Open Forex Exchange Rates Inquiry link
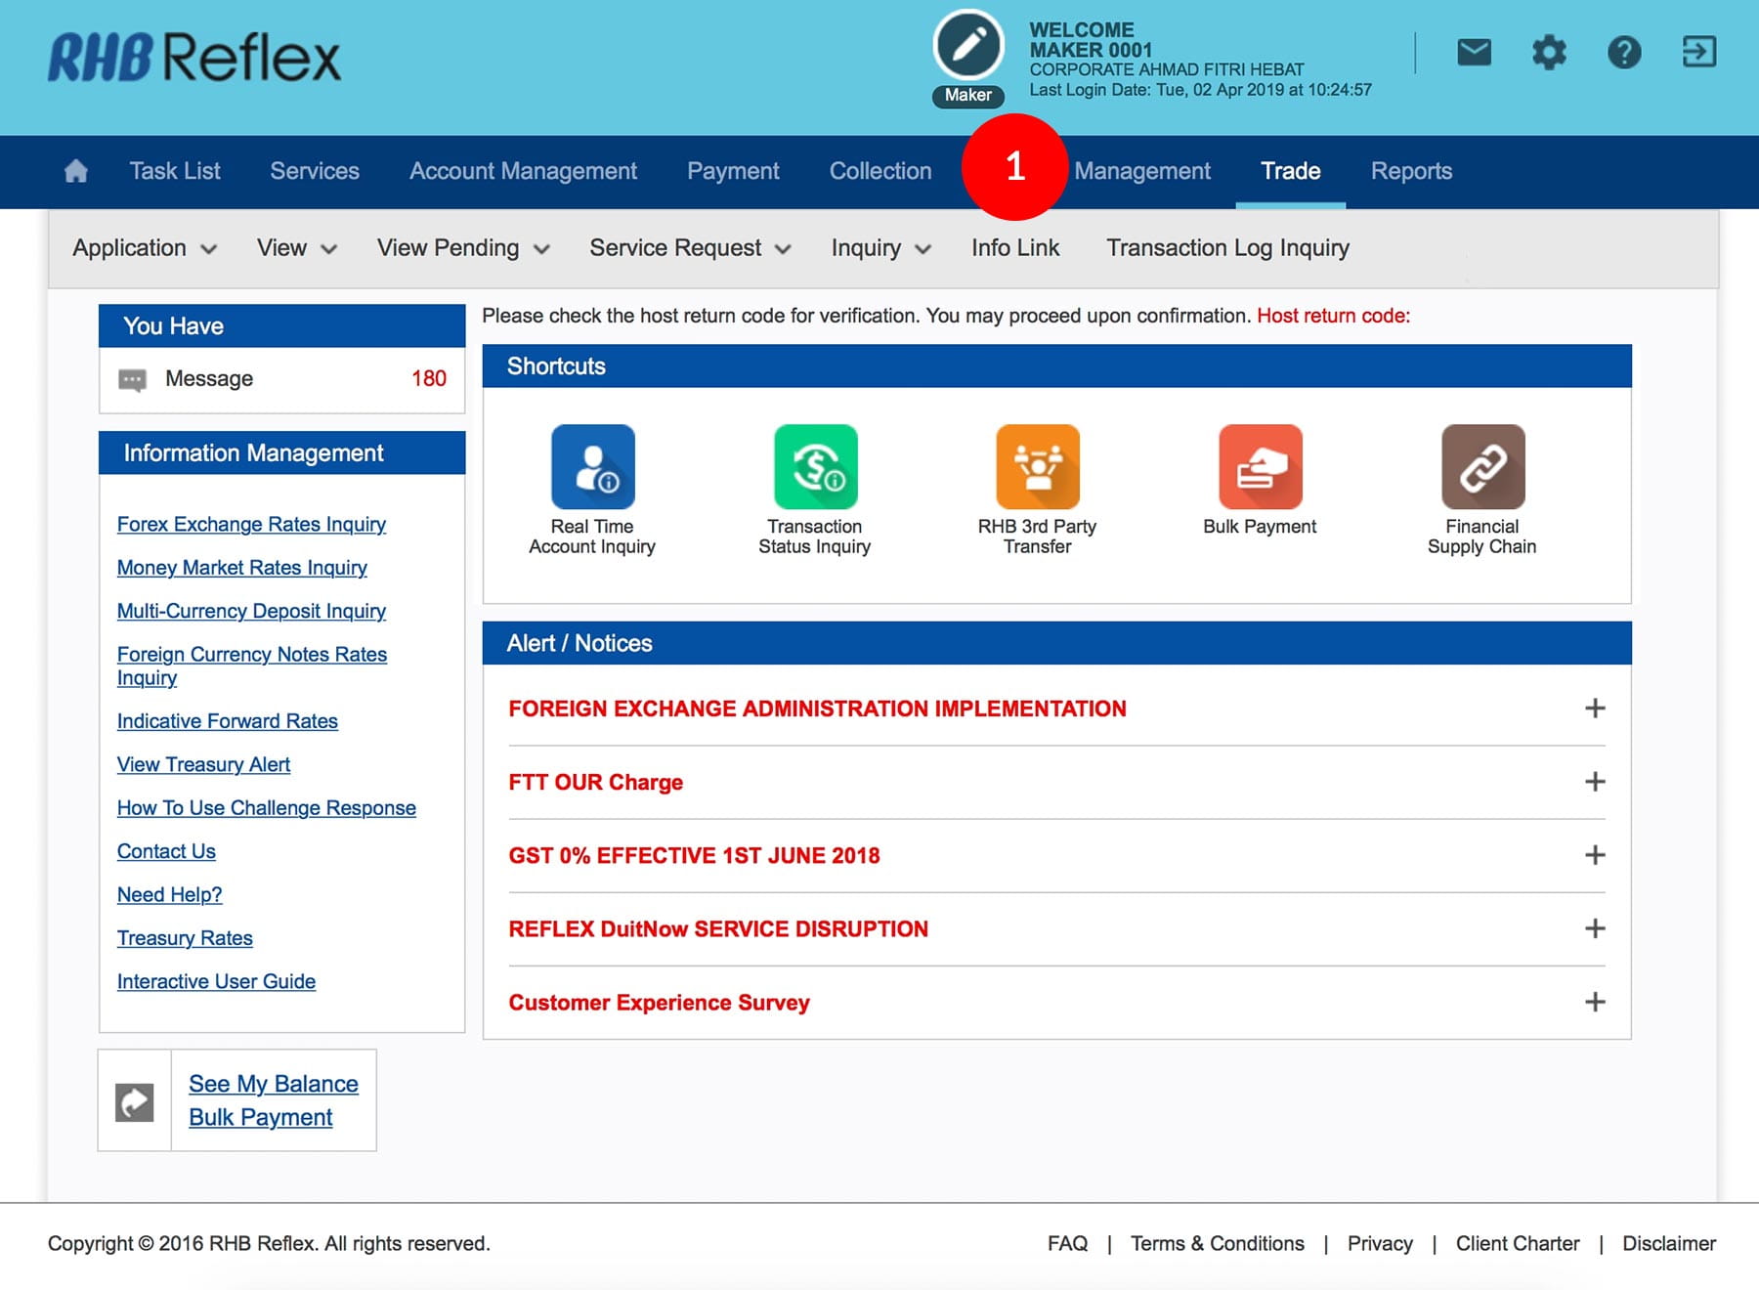Viewport: 1759px width, 1290px height. 251,525
